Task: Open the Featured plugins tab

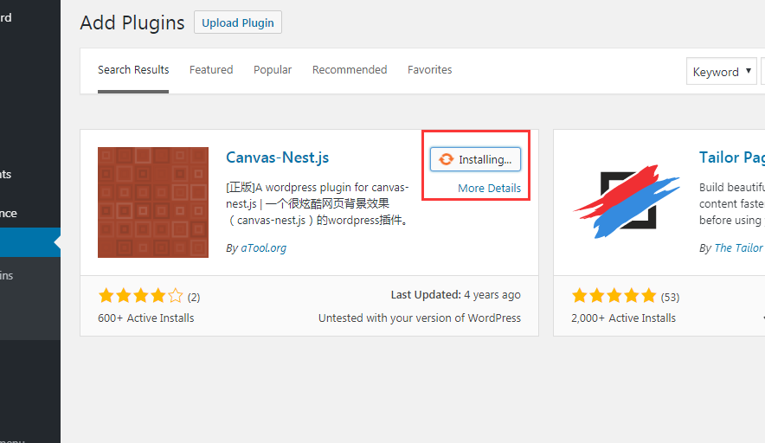Action: click(211, 70)
